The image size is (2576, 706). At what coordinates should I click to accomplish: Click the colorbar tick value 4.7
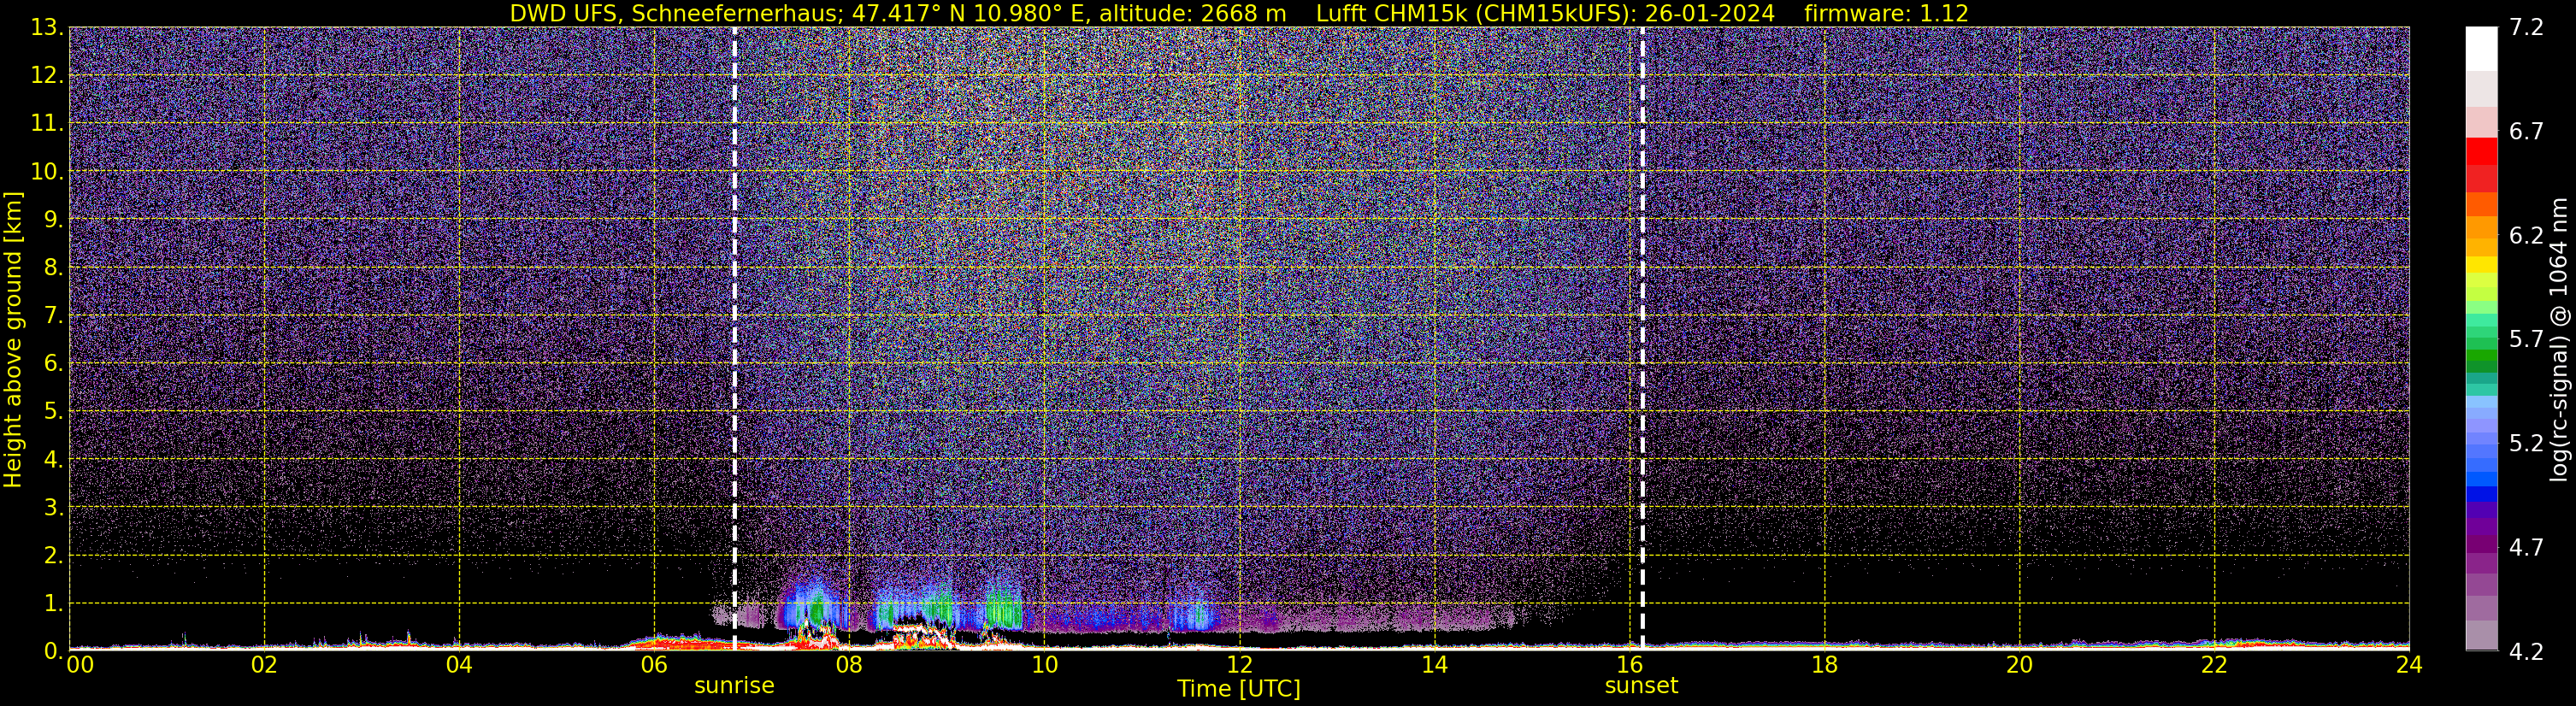[x=2526, y=547]
